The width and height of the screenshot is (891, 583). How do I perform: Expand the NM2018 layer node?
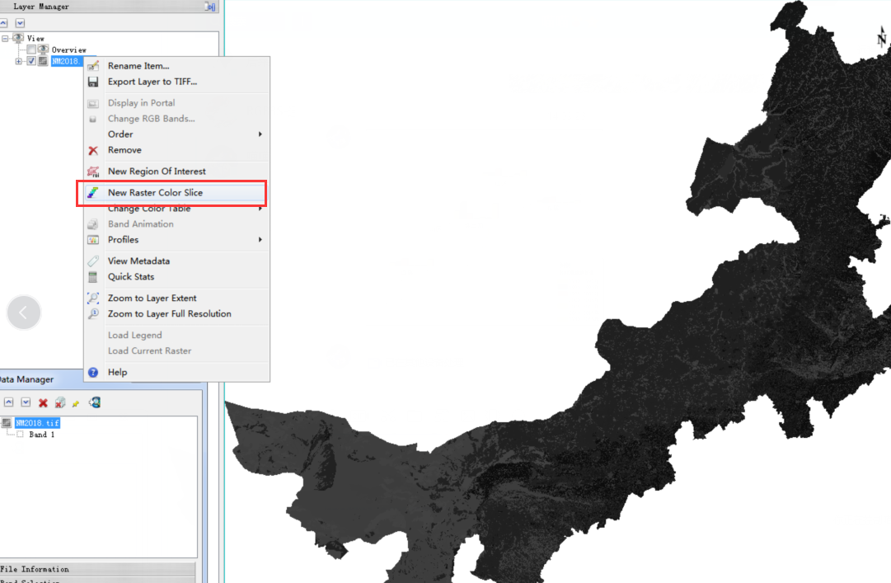click(x=19, y=61)
